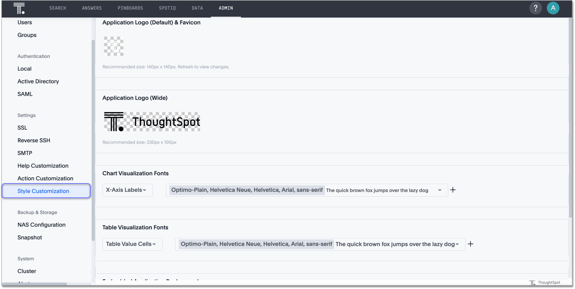
Task: Switch to the ANSWERS tab
Action: click(x=92, y=8)
